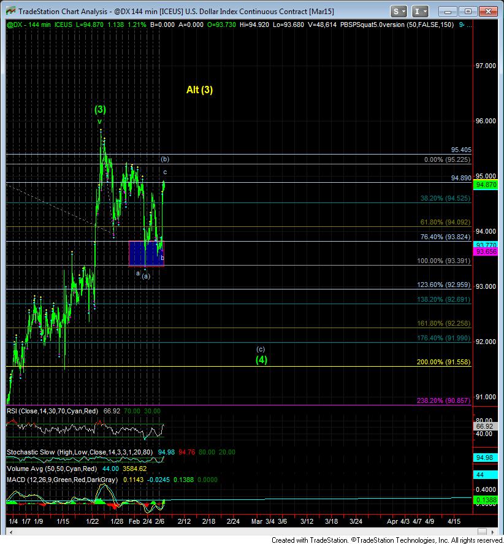The image size is (504, 544).
Task: Maximize the Chart Analysis window
Action: click(x=469, y=11)
